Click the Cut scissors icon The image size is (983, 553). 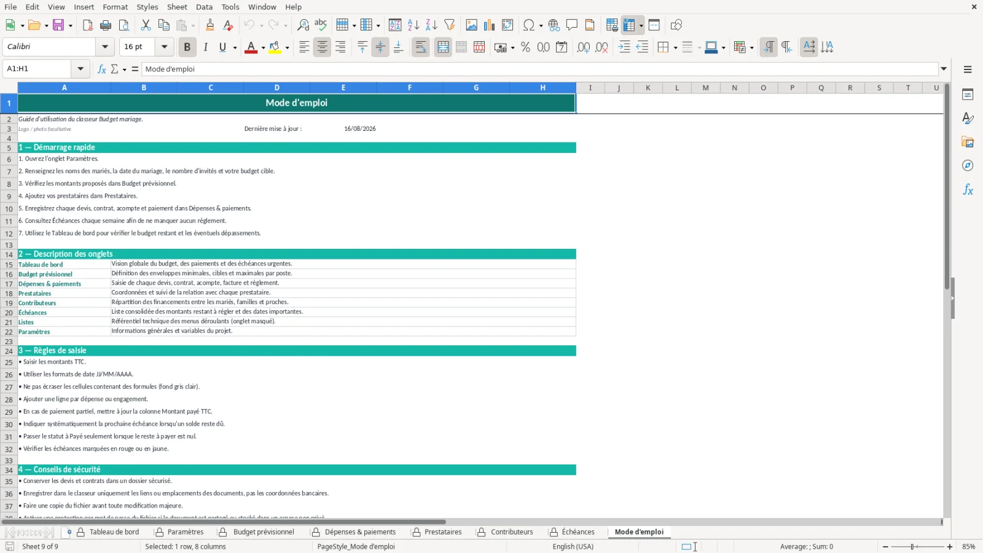click(146, 25)
